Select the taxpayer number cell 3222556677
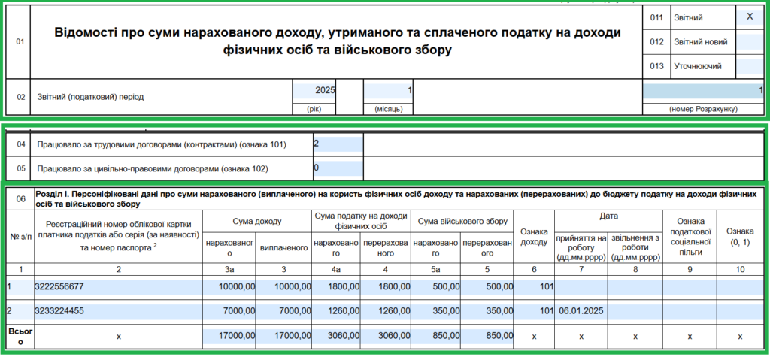 (x=118, y=286)
